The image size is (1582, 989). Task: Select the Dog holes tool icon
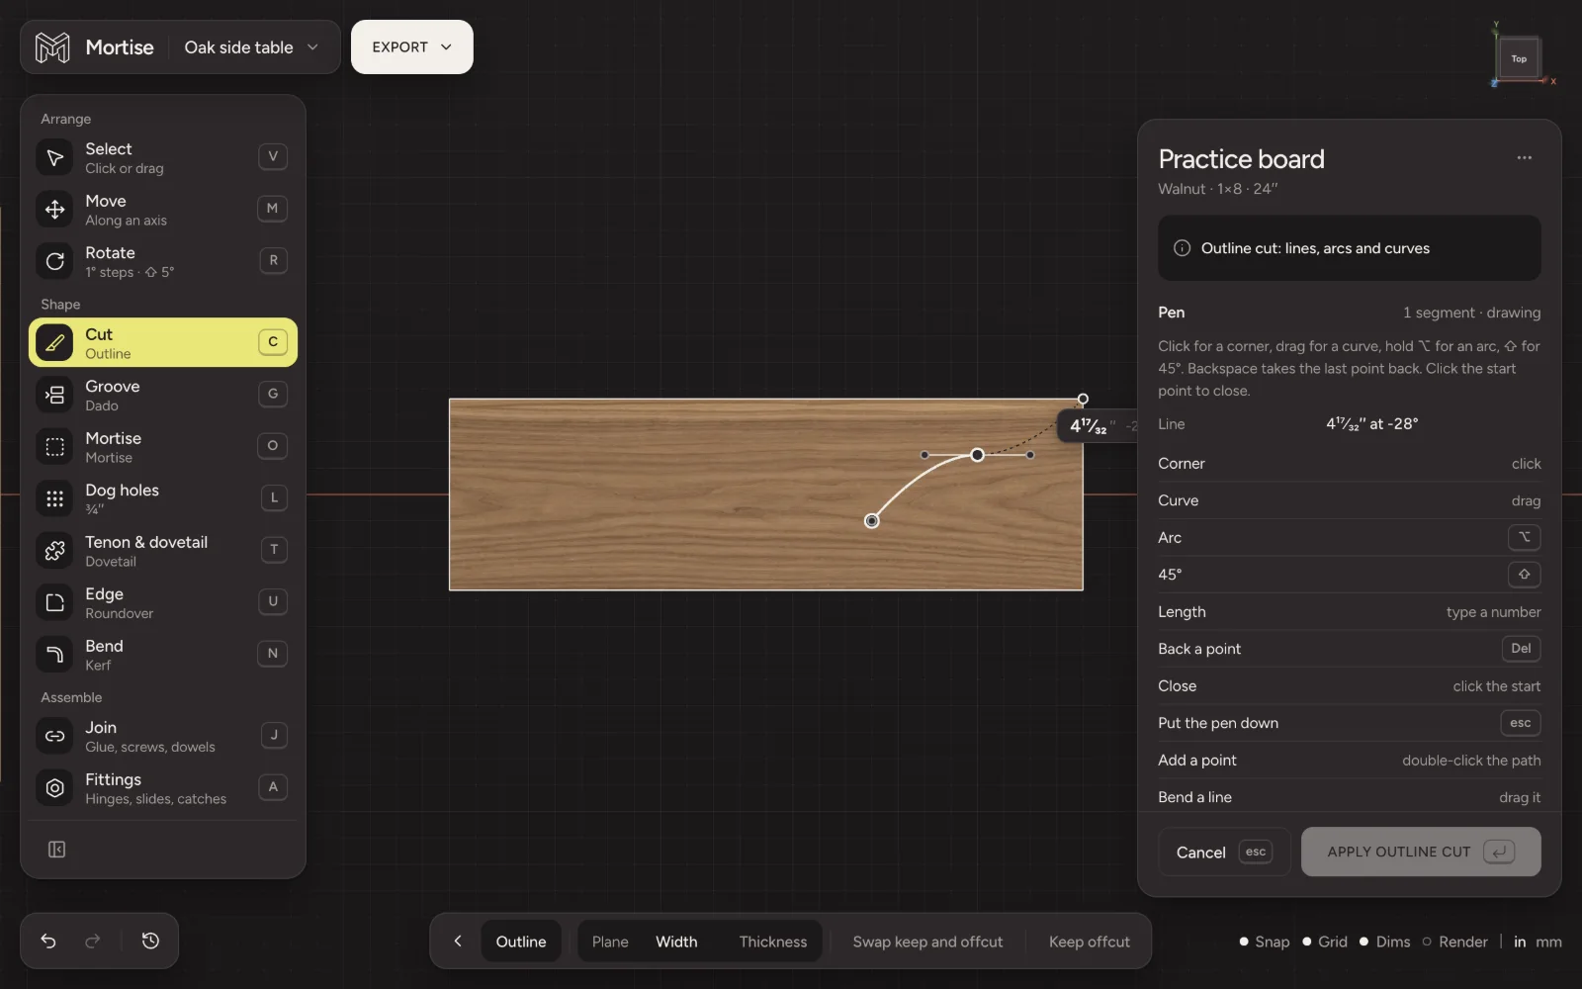[55, 498]
